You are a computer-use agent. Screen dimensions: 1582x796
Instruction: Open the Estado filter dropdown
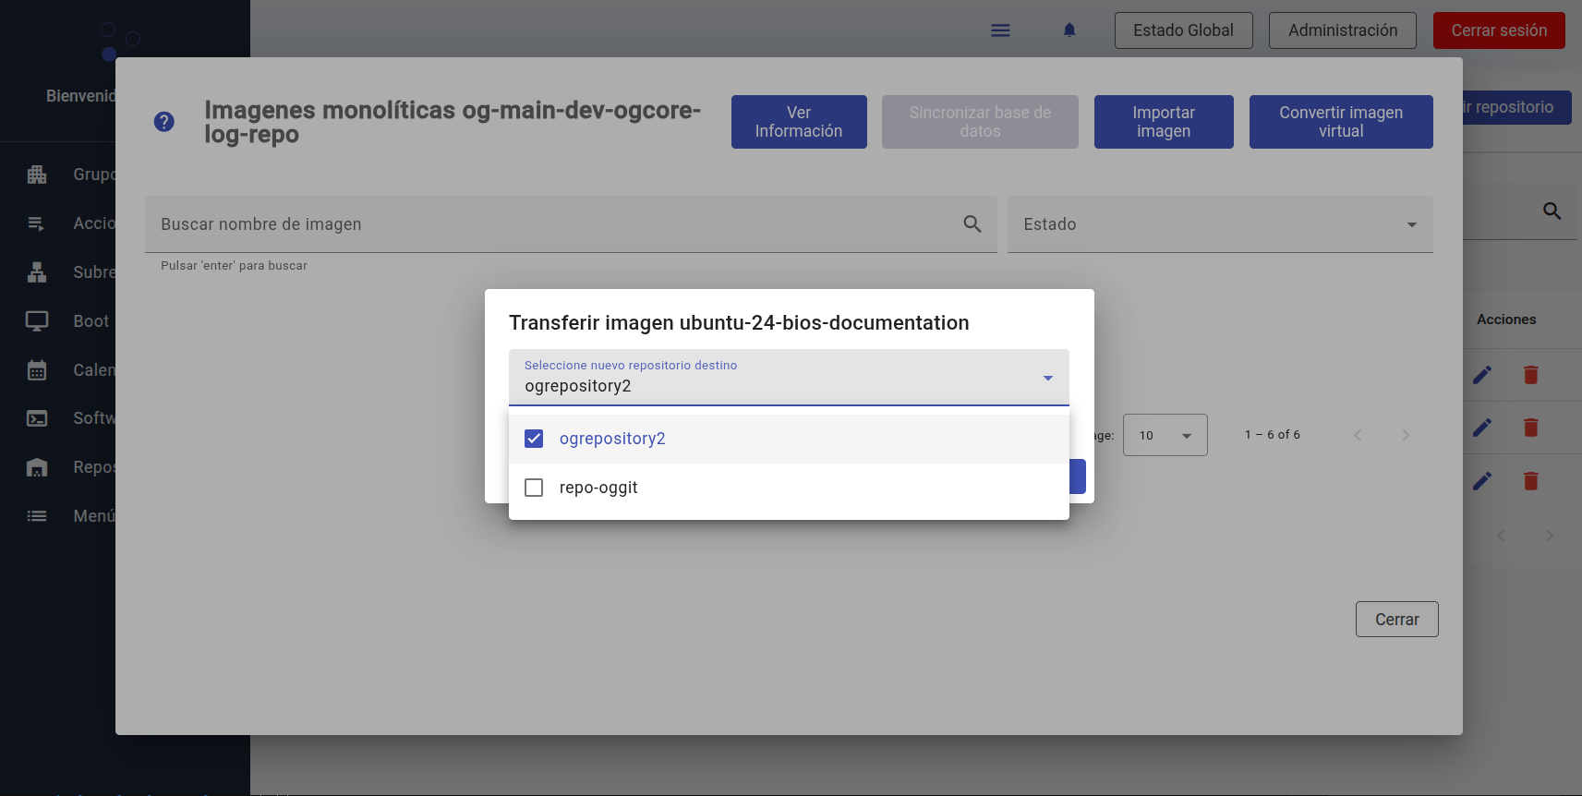click(x=1219, y=224)
